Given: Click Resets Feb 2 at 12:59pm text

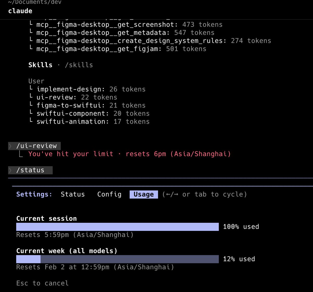Looking at the screenshot, I should (x=95, y=267).
